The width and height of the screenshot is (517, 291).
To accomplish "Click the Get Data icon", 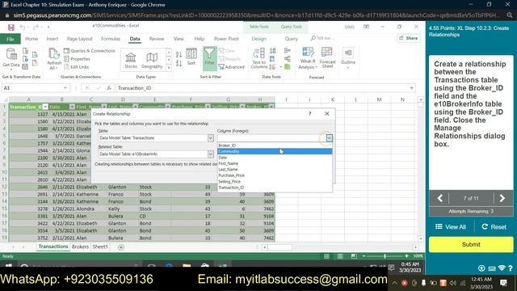I will (x=11, y=57).
